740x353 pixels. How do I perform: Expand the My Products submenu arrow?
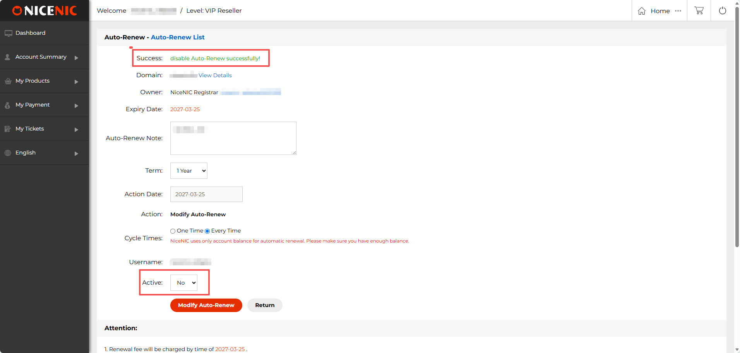point(76,82)
